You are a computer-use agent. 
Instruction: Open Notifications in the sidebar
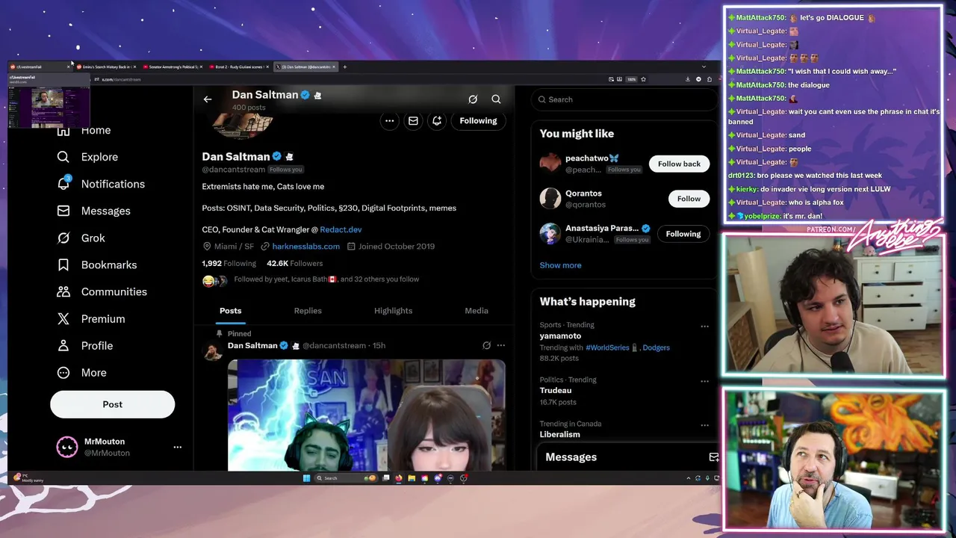coord(102,184)
